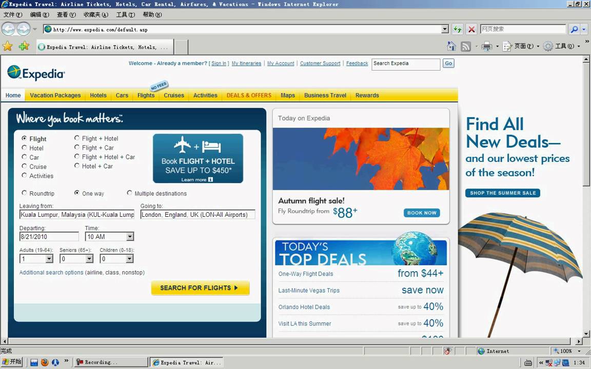Screen dimensions: 591x369
Task: Open the zoom level dropdown arrow
Action: (x=580, y=351)
